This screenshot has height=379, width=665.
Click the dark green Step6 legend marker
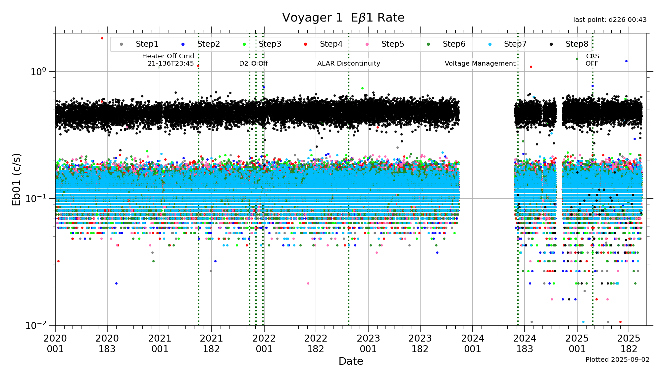pyautogui.click(x=428, y=44)
